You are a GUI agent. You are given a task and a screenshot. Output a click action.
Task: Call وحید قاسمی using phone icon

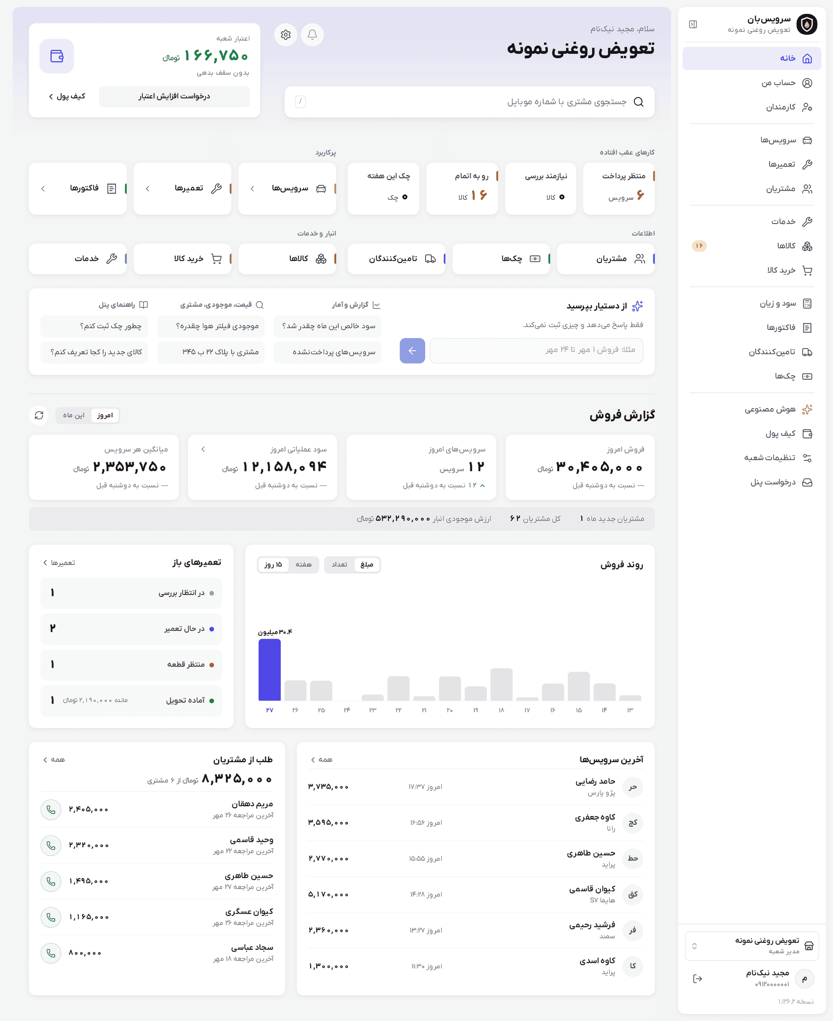pyautogui.click(x=51, y=845)
